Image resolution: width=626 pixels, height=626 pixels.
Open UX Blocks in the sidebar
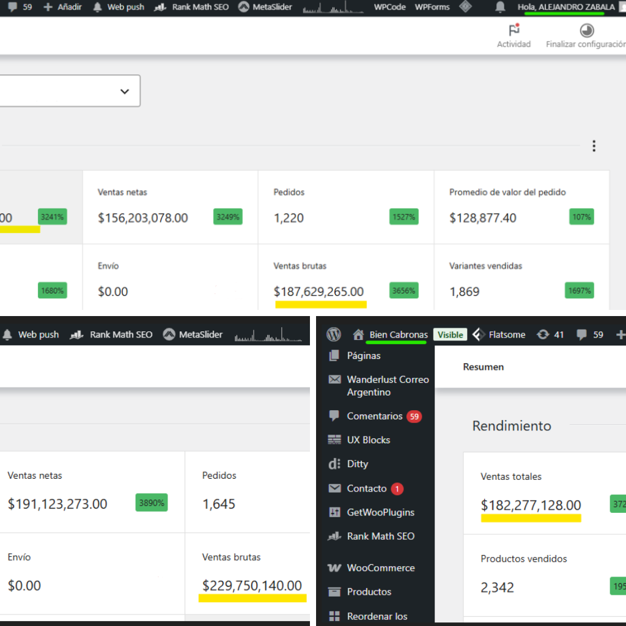[x=368, y=440]
